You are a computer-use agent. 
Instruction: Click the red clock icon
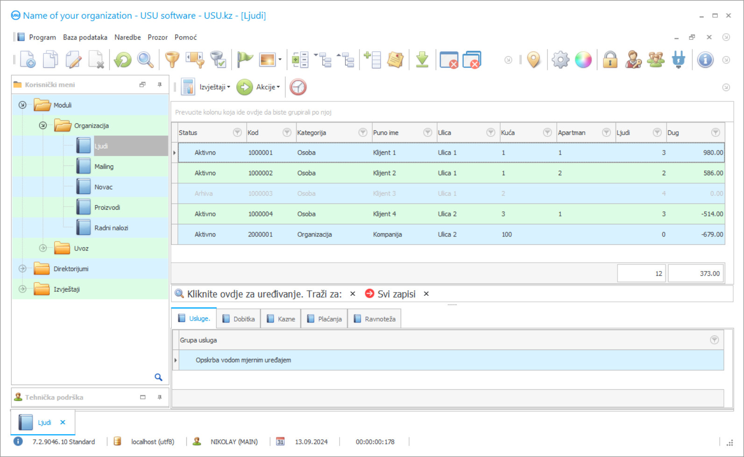coord(298,87)
